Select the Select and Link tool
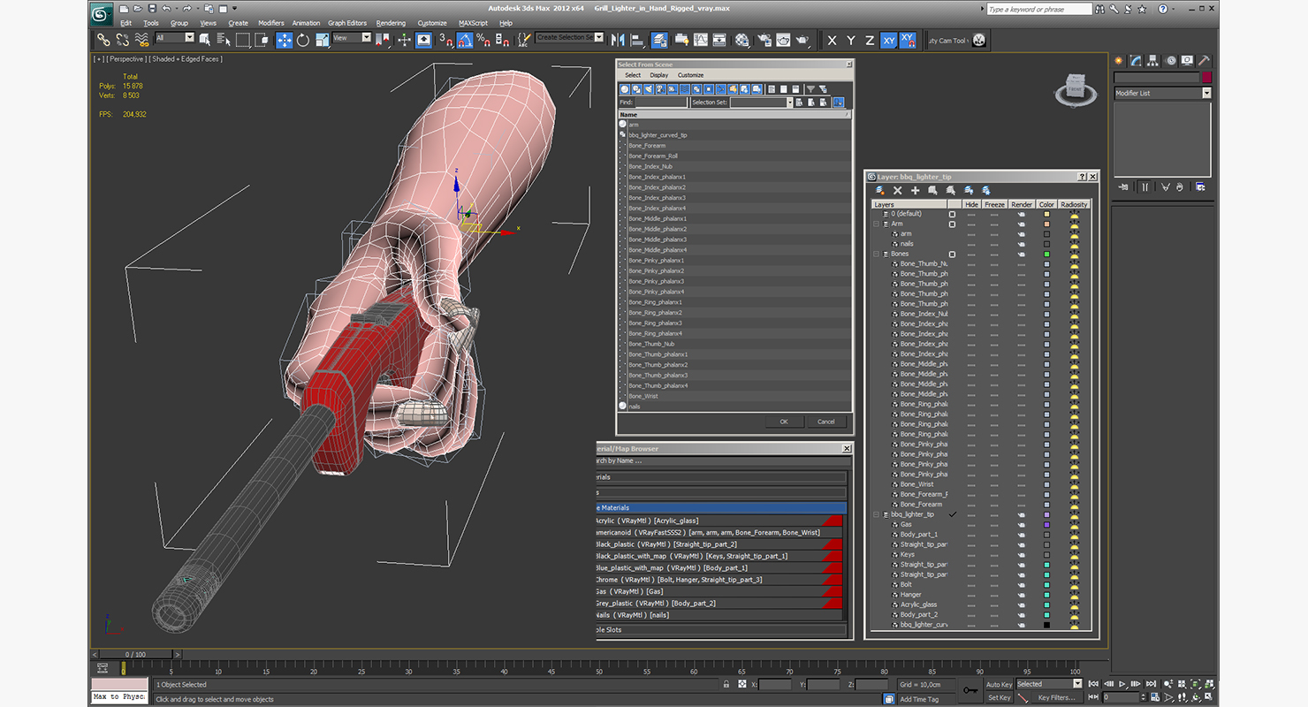Viewport: 1308px width, 707px height. pyautogui.click(x=103, y=40)
